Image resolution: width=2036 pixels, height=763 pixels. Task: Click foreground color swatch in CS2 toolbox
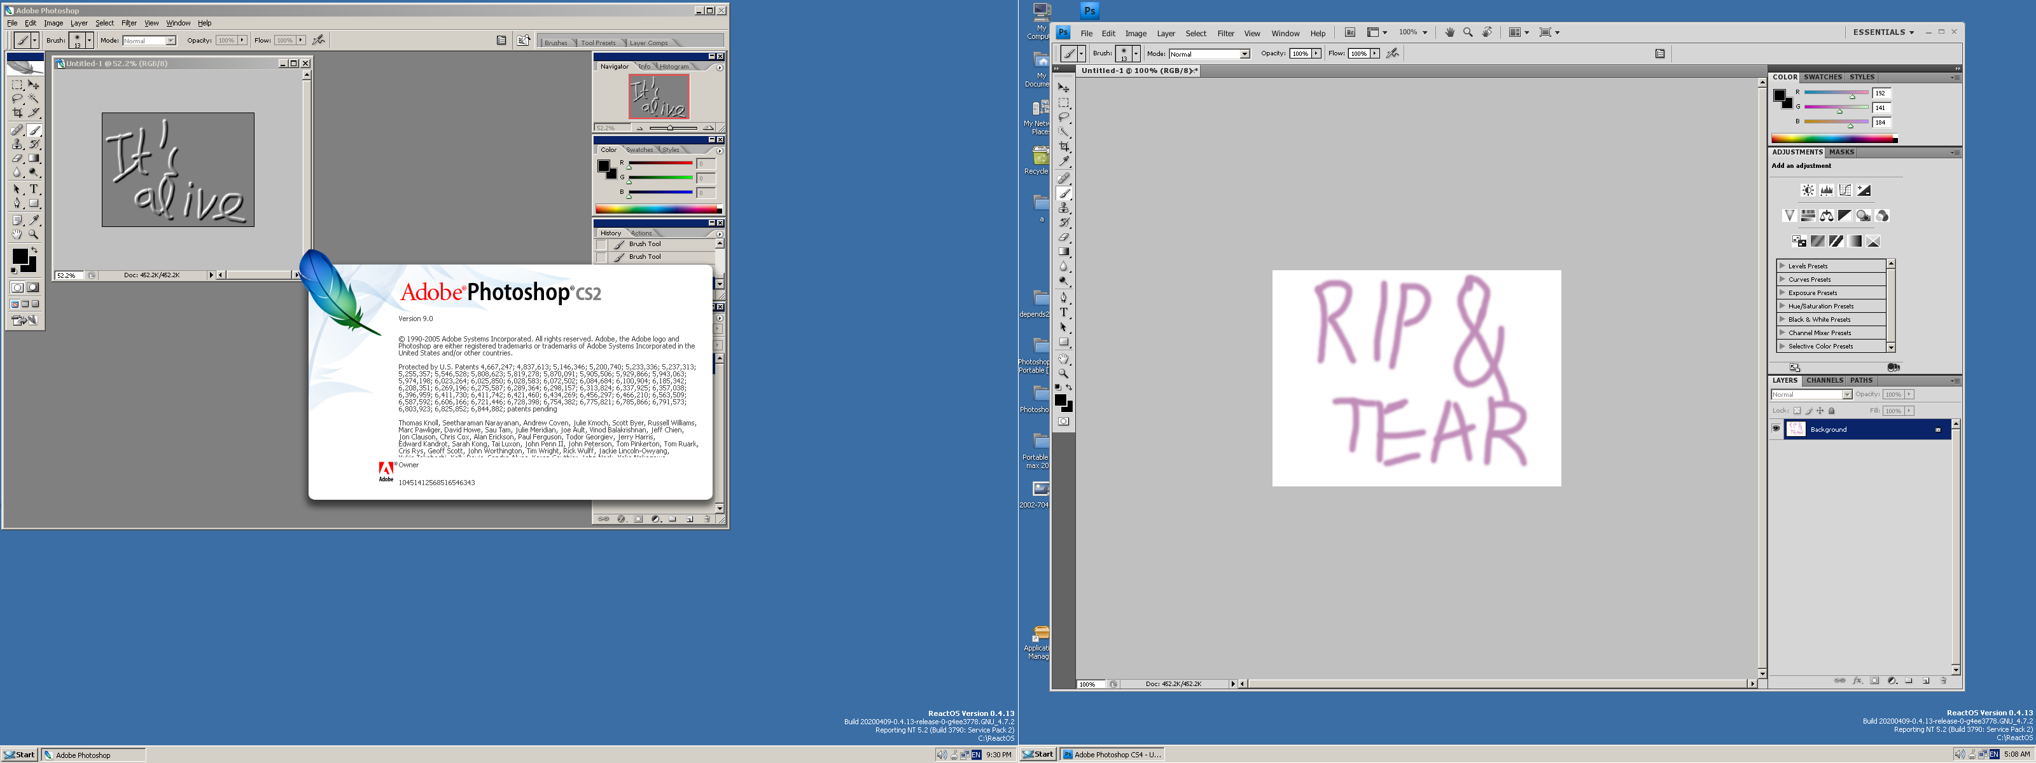[x=20, y=257]
